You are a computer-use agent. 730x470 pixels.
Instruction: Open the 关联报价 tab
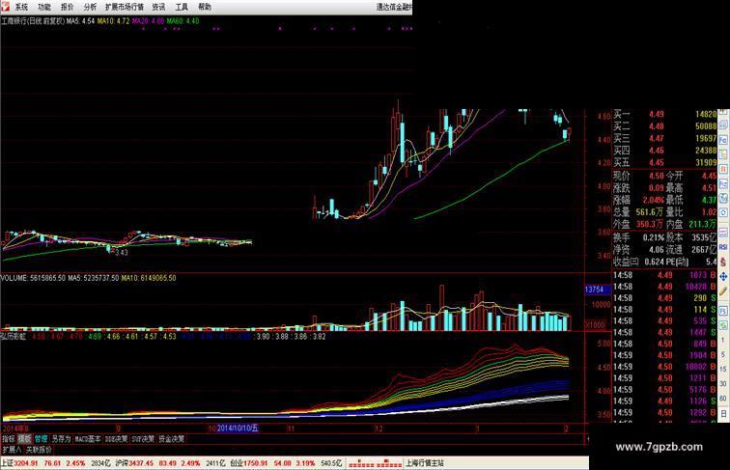pyautogui.click(x=39, y=450)
